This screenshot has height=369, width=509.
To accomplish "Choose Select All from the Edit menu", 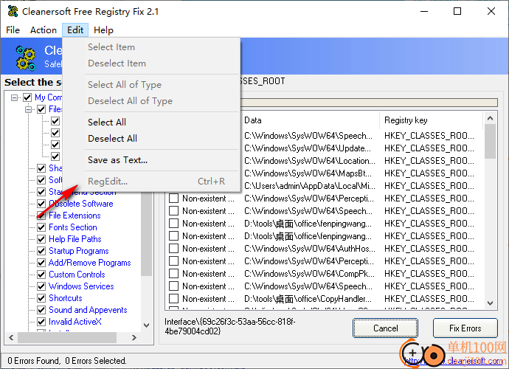I will click(x=152, y=122).
